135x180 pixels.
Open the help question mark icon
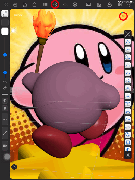pyautogui.click(x=129, y=5)
